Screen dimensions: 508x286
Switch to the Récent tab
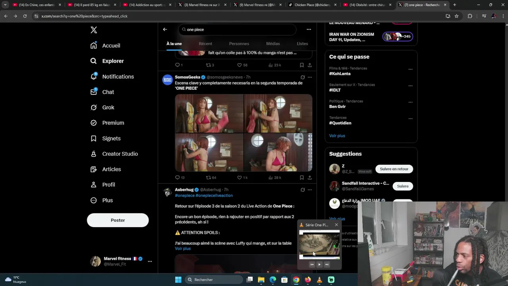[205, 44]
